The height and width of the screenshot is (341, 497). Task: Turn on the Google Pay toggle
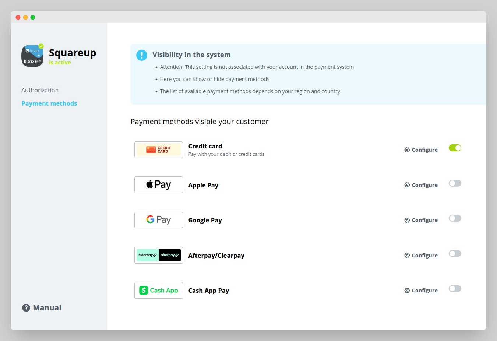pyautogui.click(x=455, y=218)
